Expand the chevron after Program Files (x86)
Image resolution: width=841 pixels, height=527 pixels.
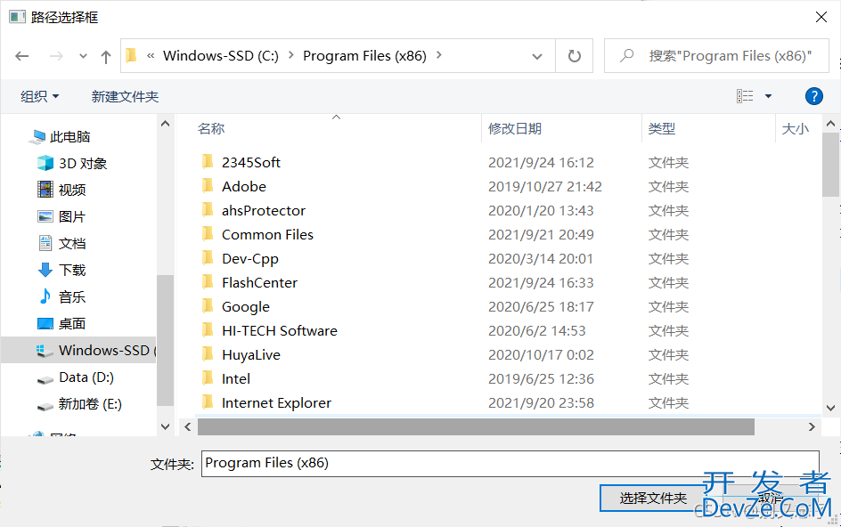tap(438, 54)
